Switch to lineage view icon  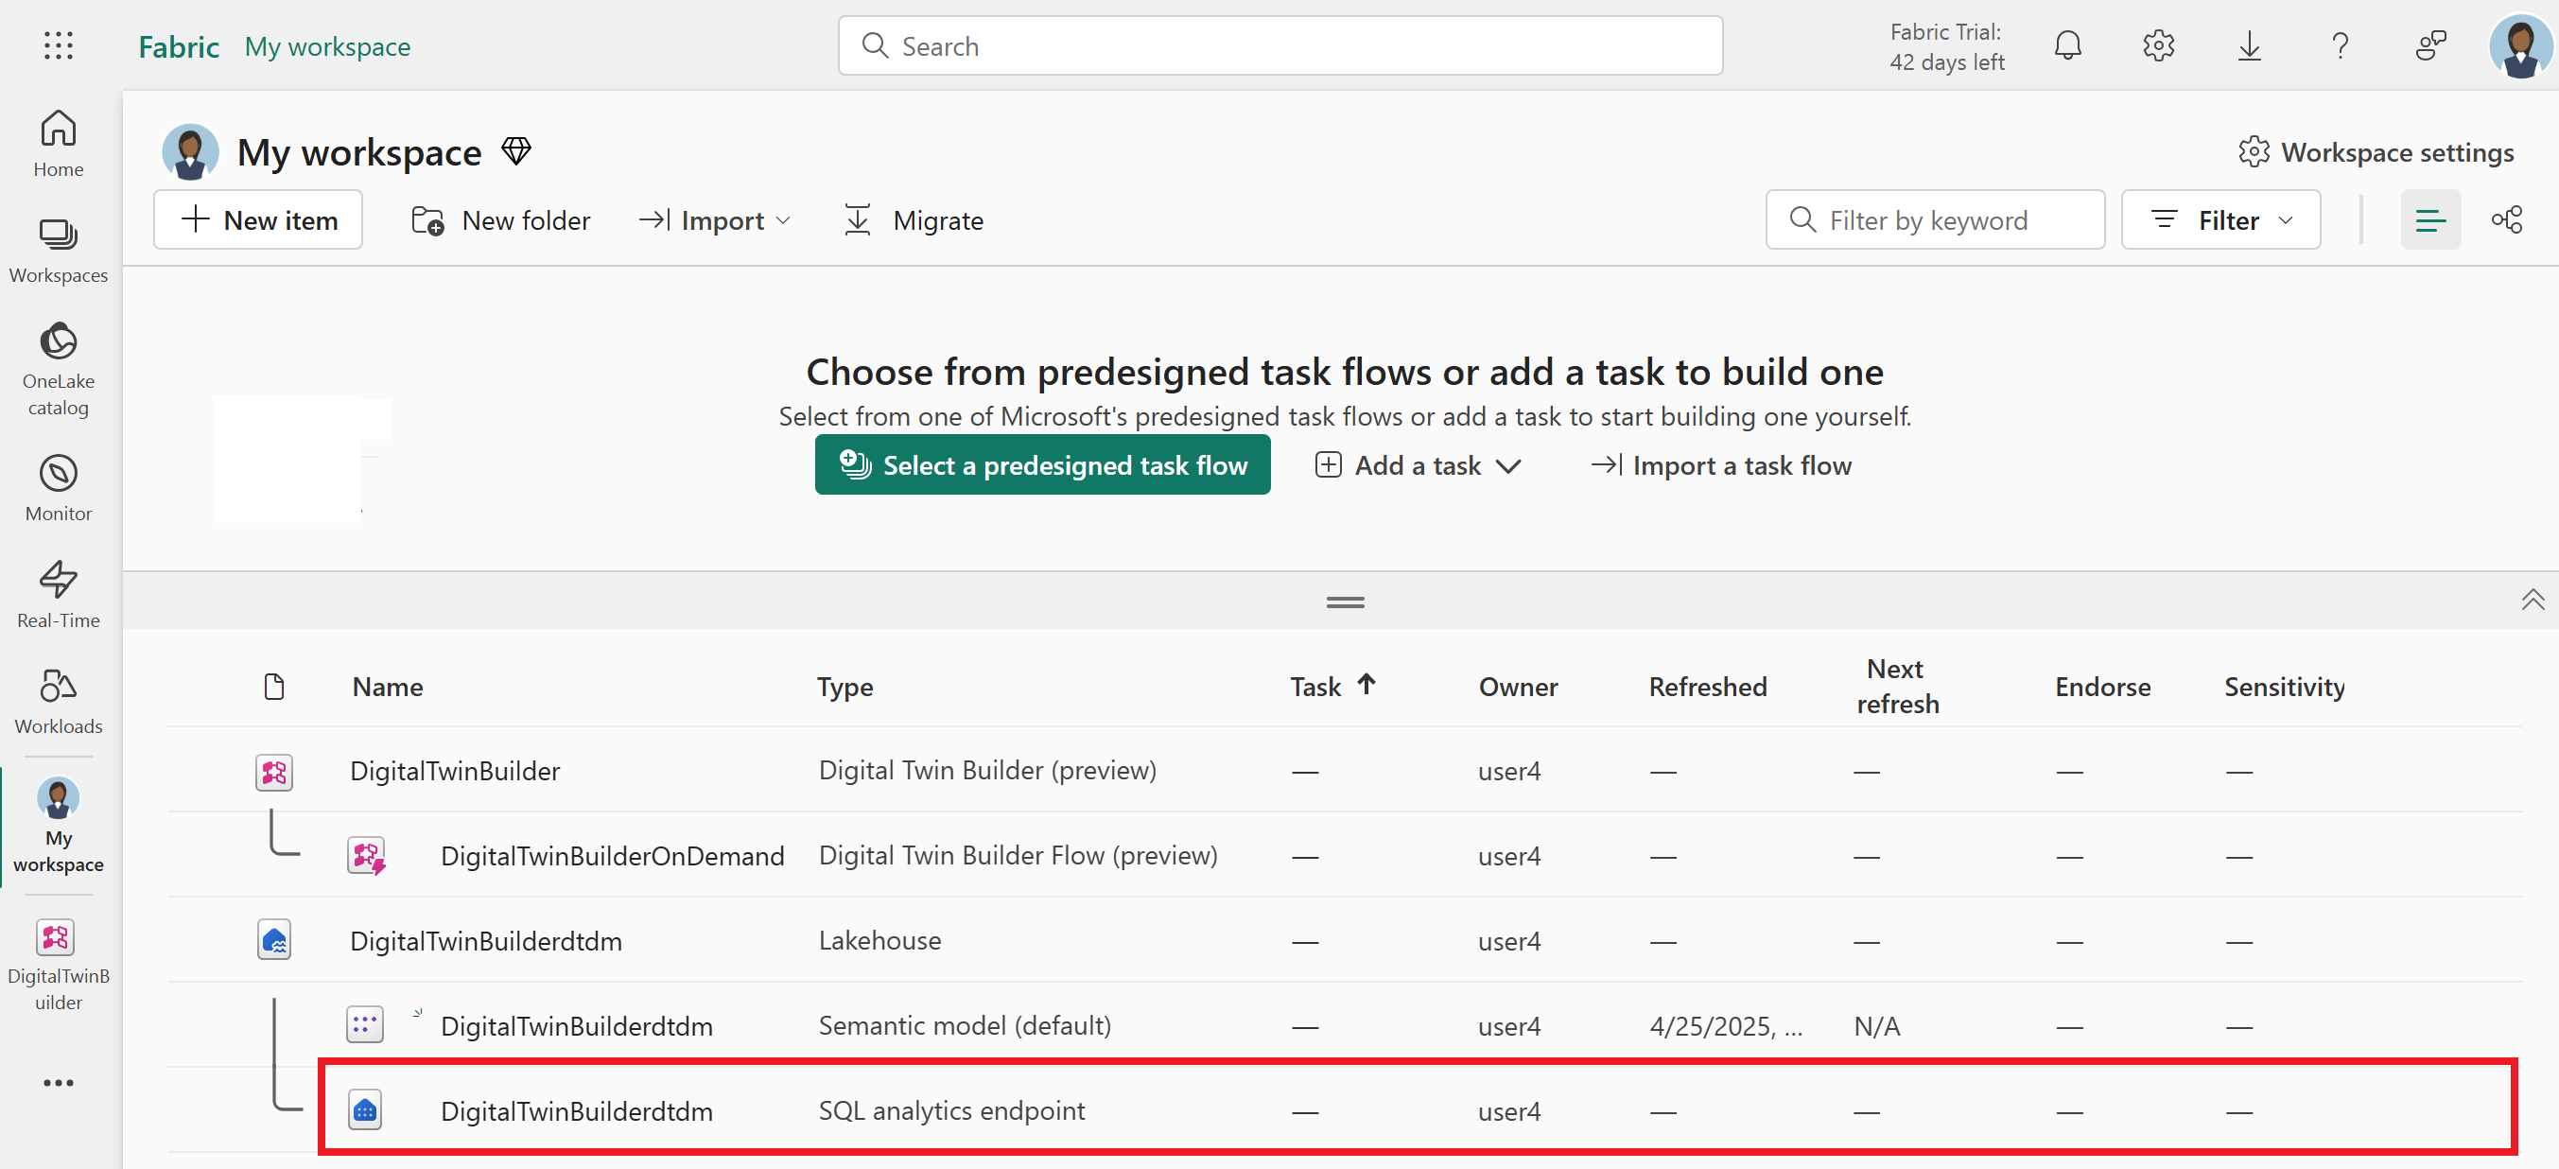(x=2506, y=219)
